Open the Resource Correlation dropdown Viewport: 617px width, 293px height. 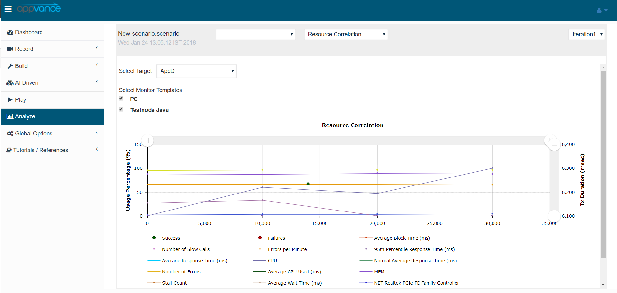(x=346, y=34)
